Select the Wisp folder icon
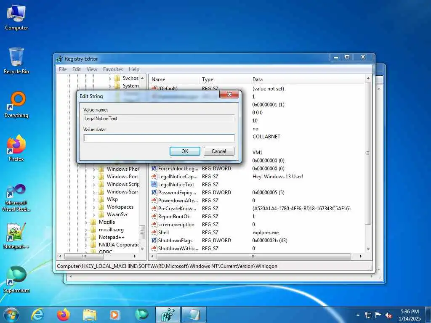This screenshot has height=323, width=431. pos(101,199)
